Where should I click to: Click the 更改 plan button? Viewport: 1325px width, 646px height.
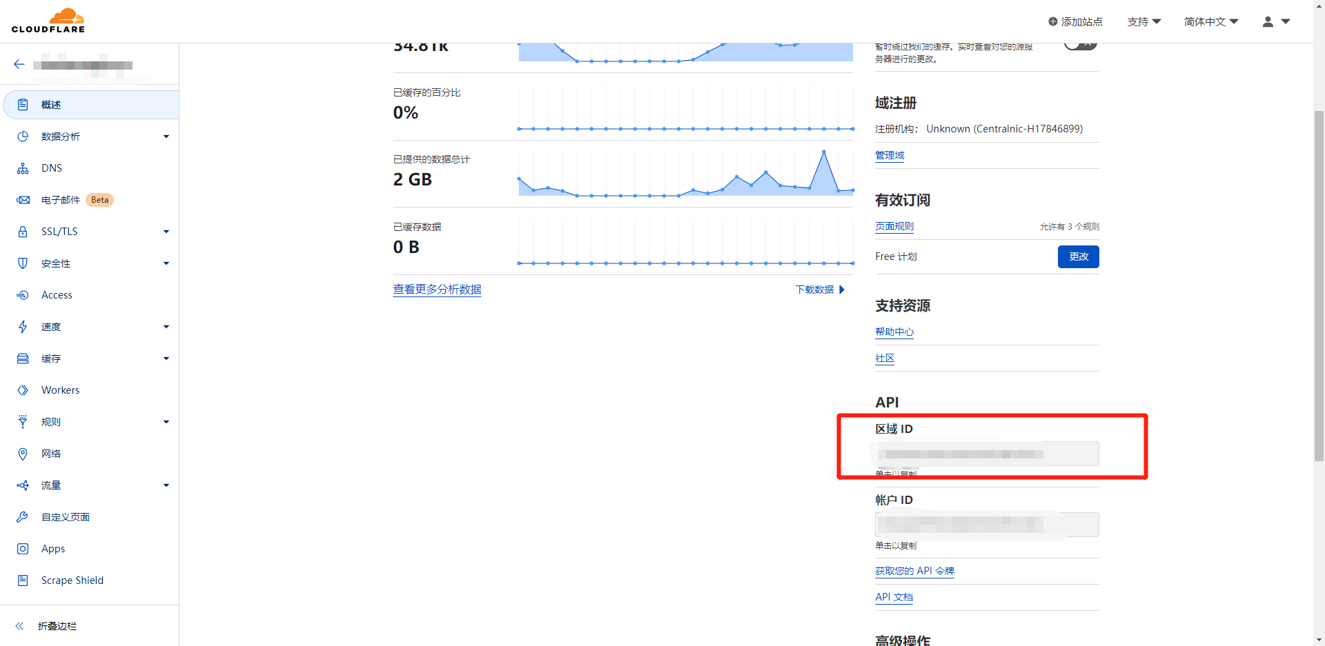coord(1078,256)
